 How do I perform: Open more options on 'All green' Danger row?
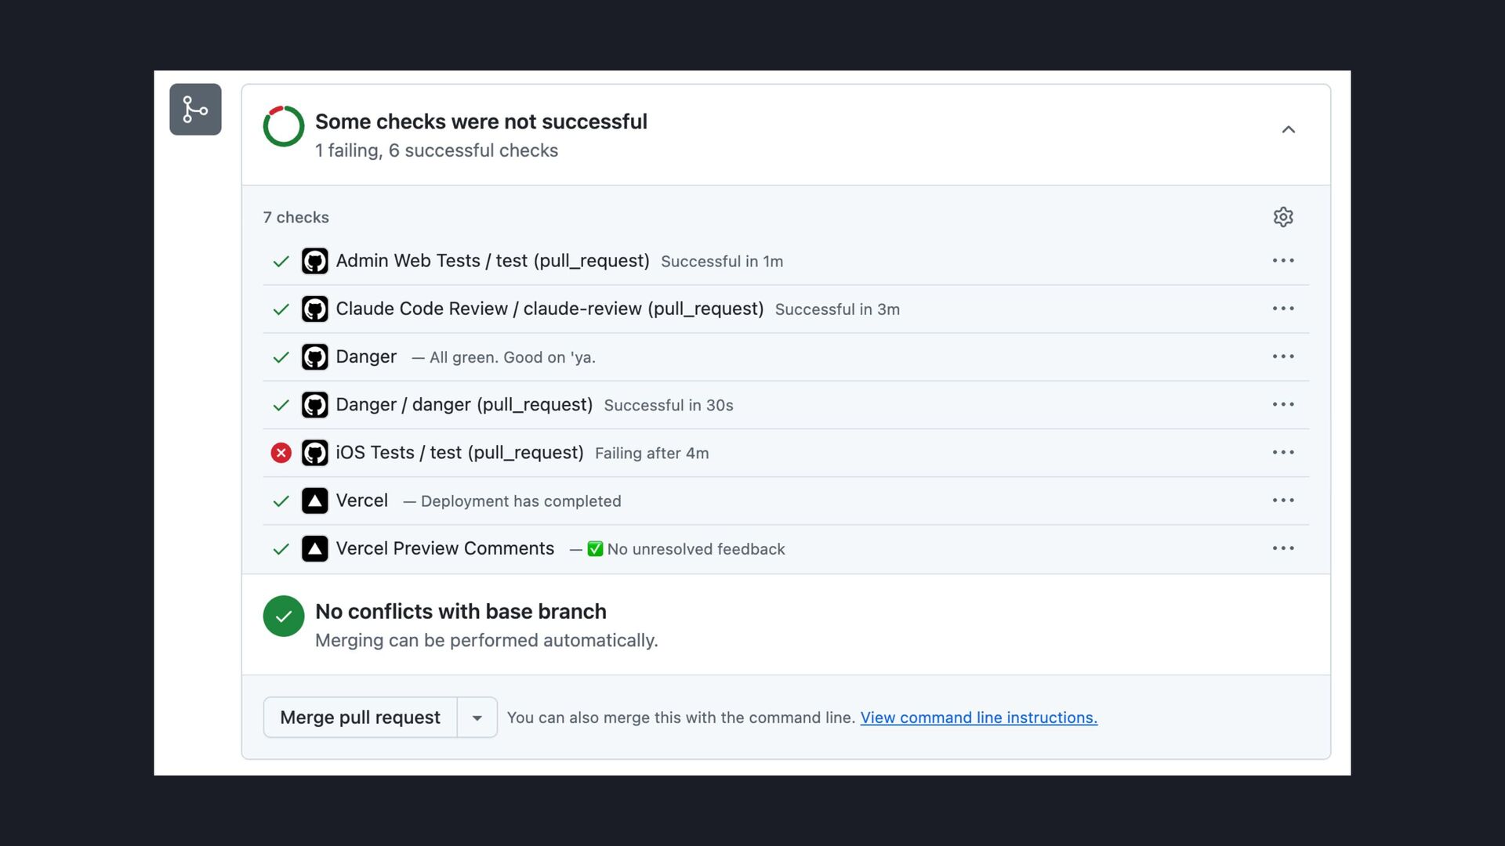1283,356
